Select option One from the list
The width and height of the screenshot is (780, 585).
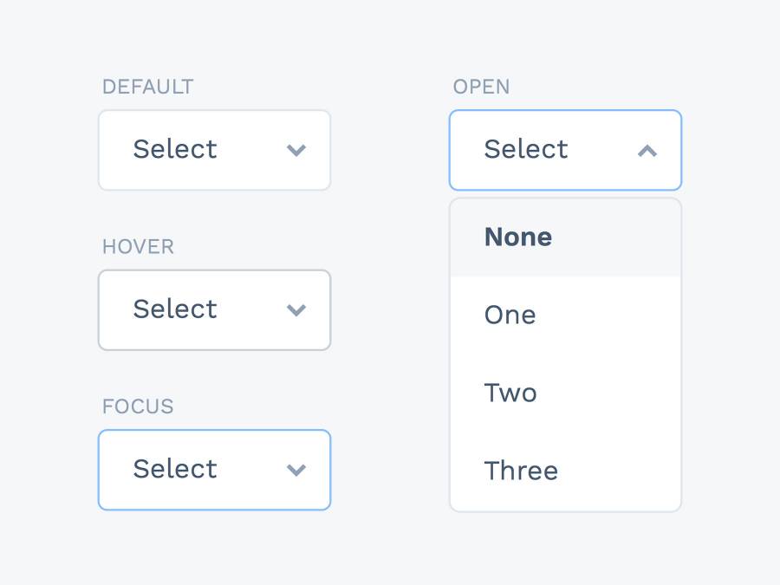[x=510, y=315]
